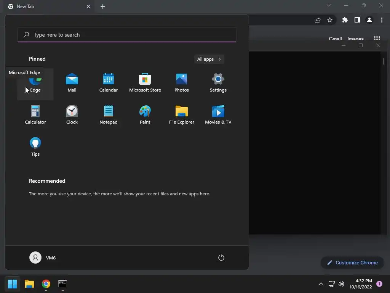This screenshot has height=293, width=390.
Task: Switch to the Command Prompt taskbar icon
Action: coord(62,284)
